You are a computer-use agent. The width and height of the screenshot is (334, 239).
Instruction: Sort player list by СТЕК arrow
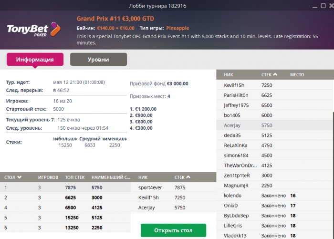click(x=275, y=75)
